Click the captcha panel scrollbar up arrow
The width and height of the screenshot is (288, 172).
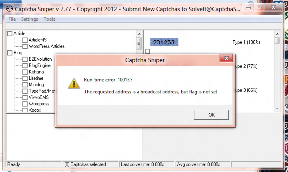(277, 34)
